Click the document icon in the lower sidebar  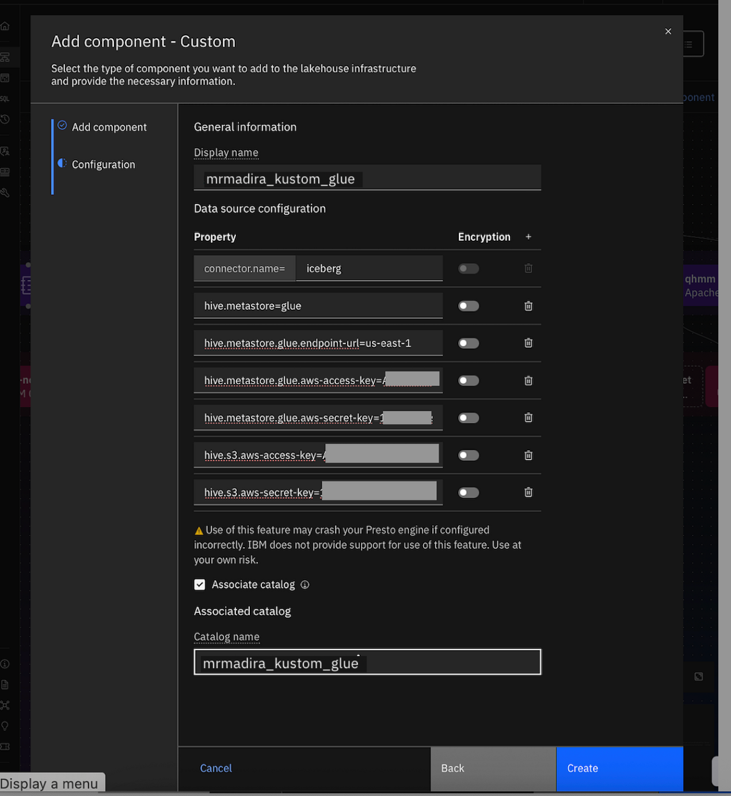coord(5,685)
